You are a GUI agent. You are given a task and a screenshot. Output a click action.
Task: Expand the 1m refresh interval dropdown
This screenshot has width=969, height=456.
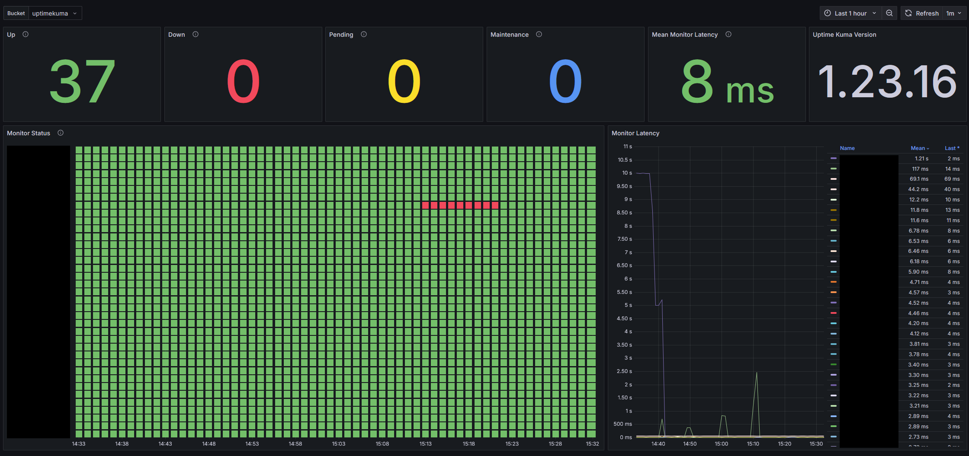(x=954, y=13)
